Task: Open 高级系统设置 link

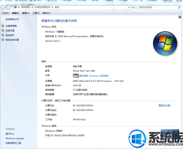Action: 12,40
